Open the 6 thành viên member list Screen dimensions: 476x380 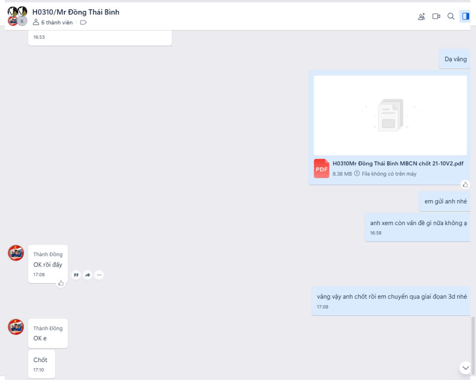[x=53, y=23]
